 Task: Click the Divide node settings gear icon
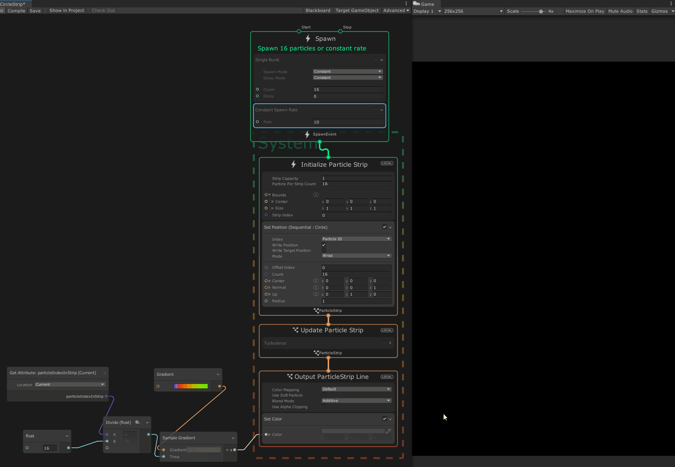(x=137, y=422)
